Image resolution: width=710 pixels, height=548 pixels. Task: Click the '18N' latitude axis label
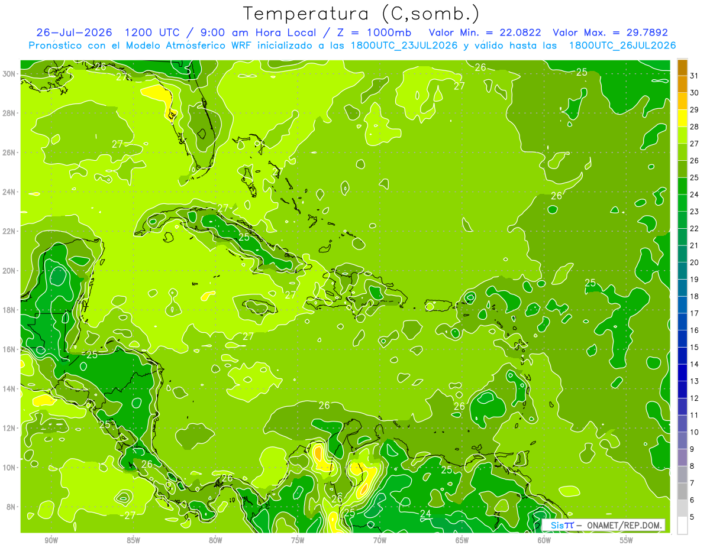click(x=10, y=310)
